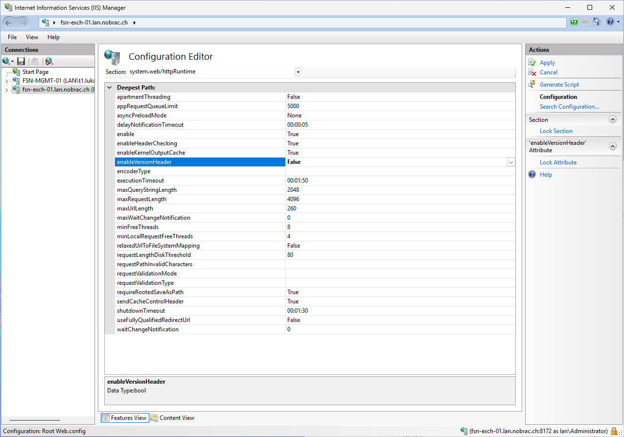The image size is (624, 437).
Task: Collapse the Section group in Actions
Action: (612, 119)
